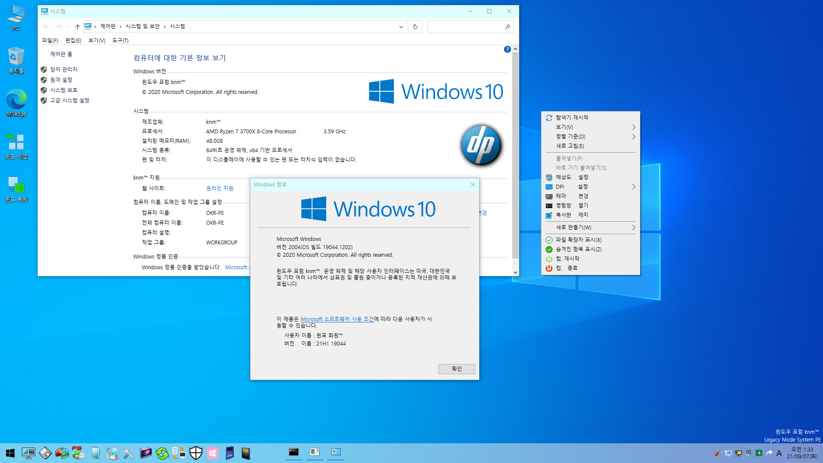Screen dimensions: 823x463
Task: Go to 제어판 홈
Action: [61, 54]
